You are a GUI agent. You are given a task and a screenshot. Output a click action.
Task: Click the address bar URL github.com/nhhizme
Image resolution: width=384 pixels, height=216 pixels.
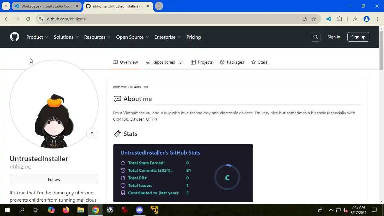click(x=66, y=19)
